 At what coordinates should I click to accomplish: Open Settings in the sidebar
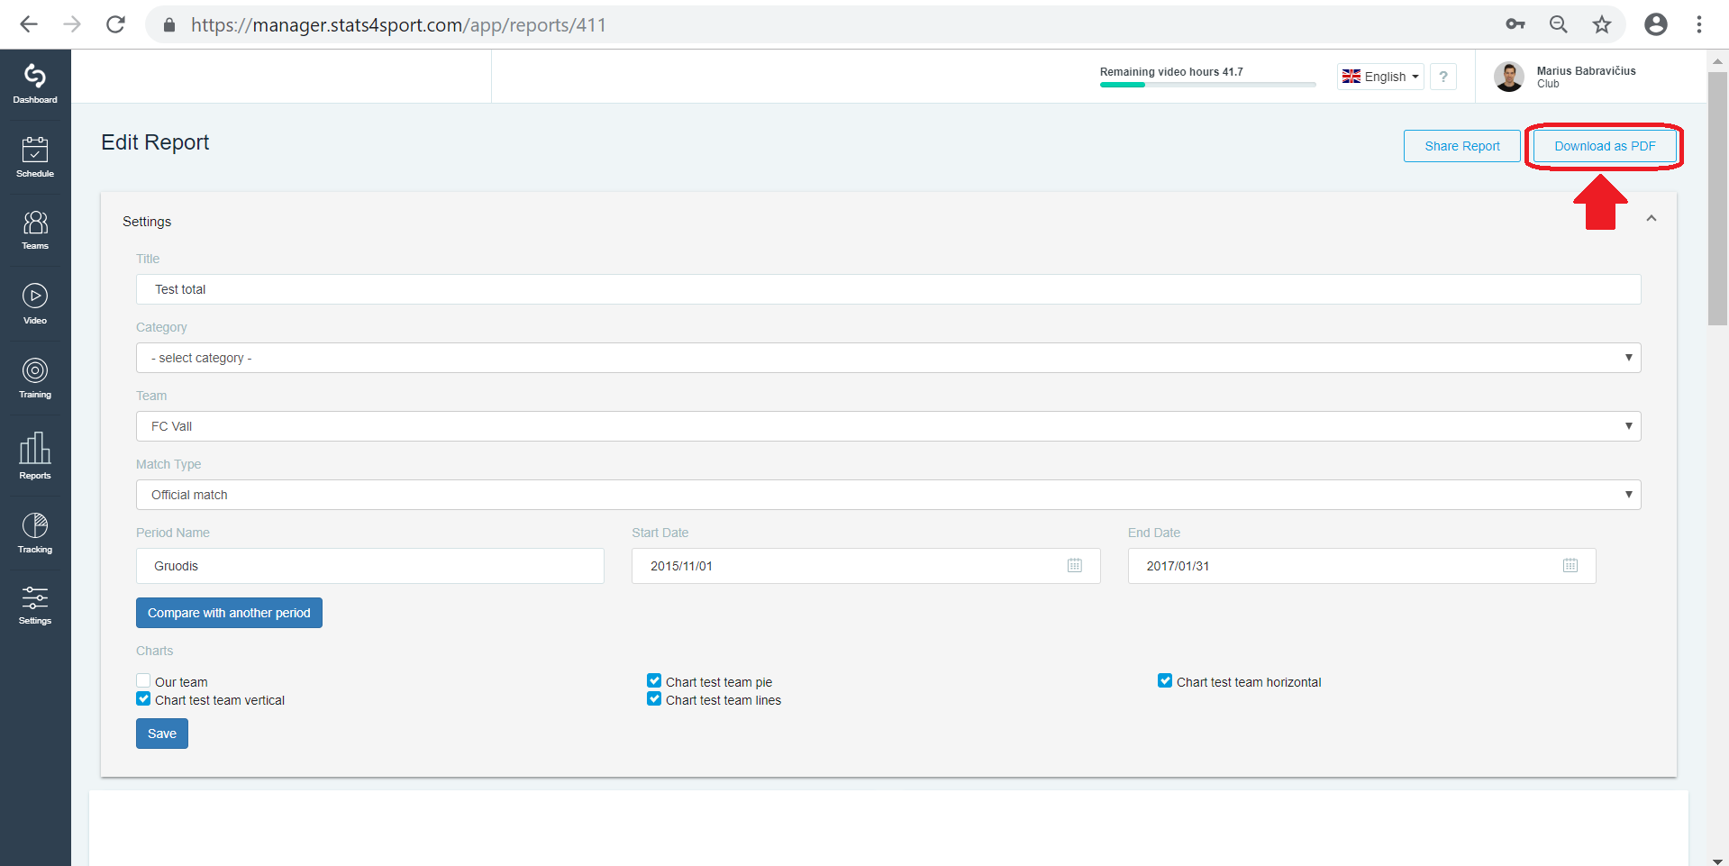click(x=35, y=605)
